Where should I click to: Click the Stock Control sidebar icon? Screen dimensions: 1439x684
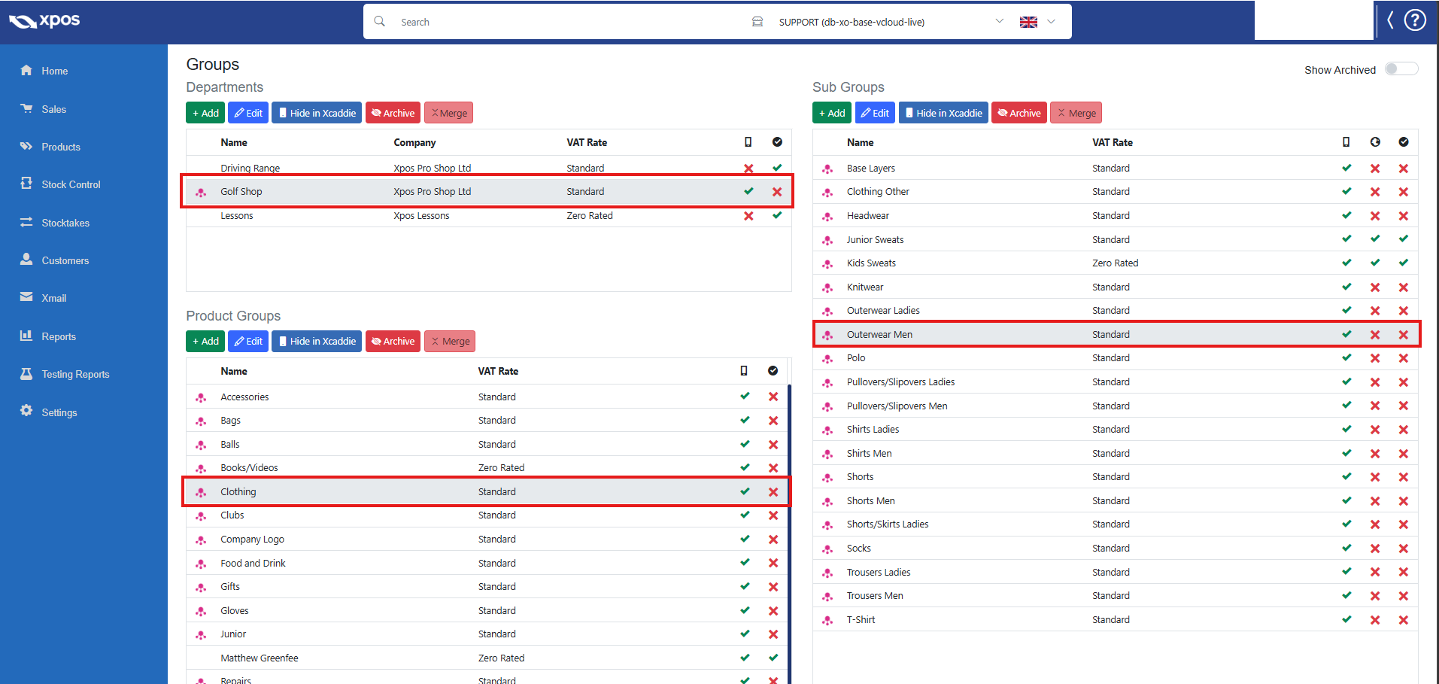[x=26, y=184]
